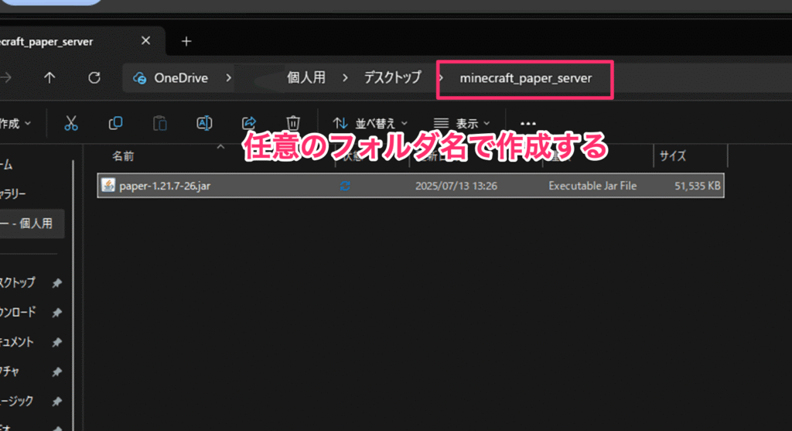Click the OneDrive cloud icon in address bar
The width and height of the screenshot is (792, 431).
(x=139, y=78)
